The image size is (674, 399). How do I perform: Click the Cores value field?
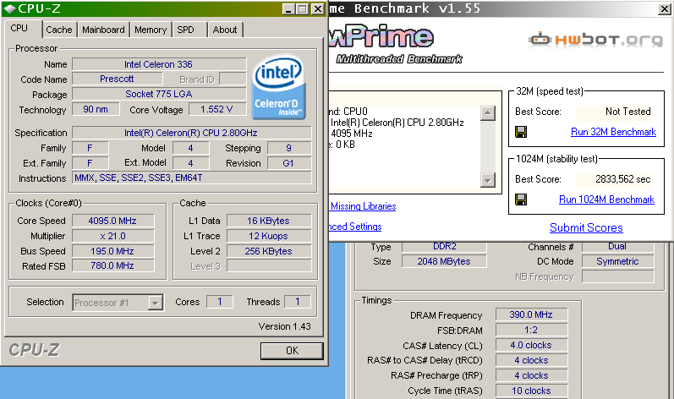219,302
